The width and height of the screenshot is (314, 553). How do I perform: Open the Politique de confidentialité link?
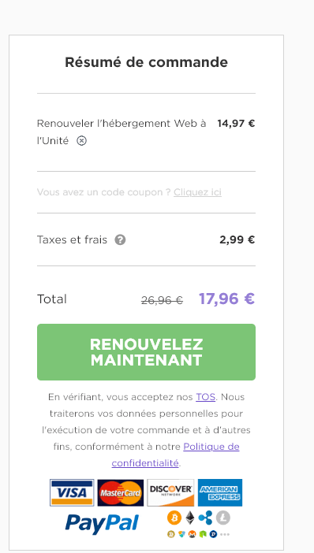(176, 455)
